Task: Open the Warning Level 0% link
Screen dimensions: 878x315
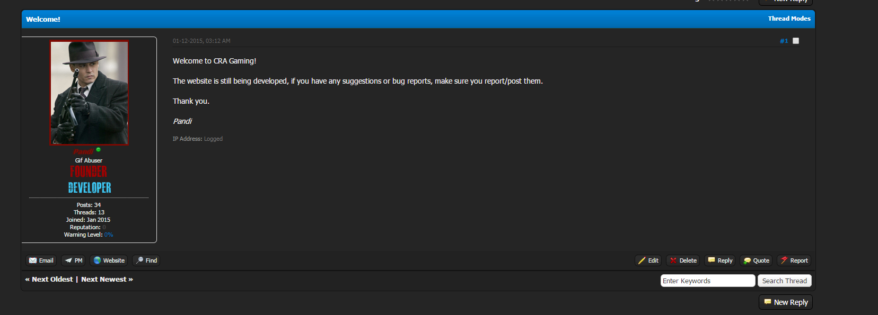Action: pyautogui.click(x=109, y=235)
